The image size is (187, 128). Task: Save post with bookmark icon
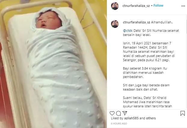pos(182,113)
